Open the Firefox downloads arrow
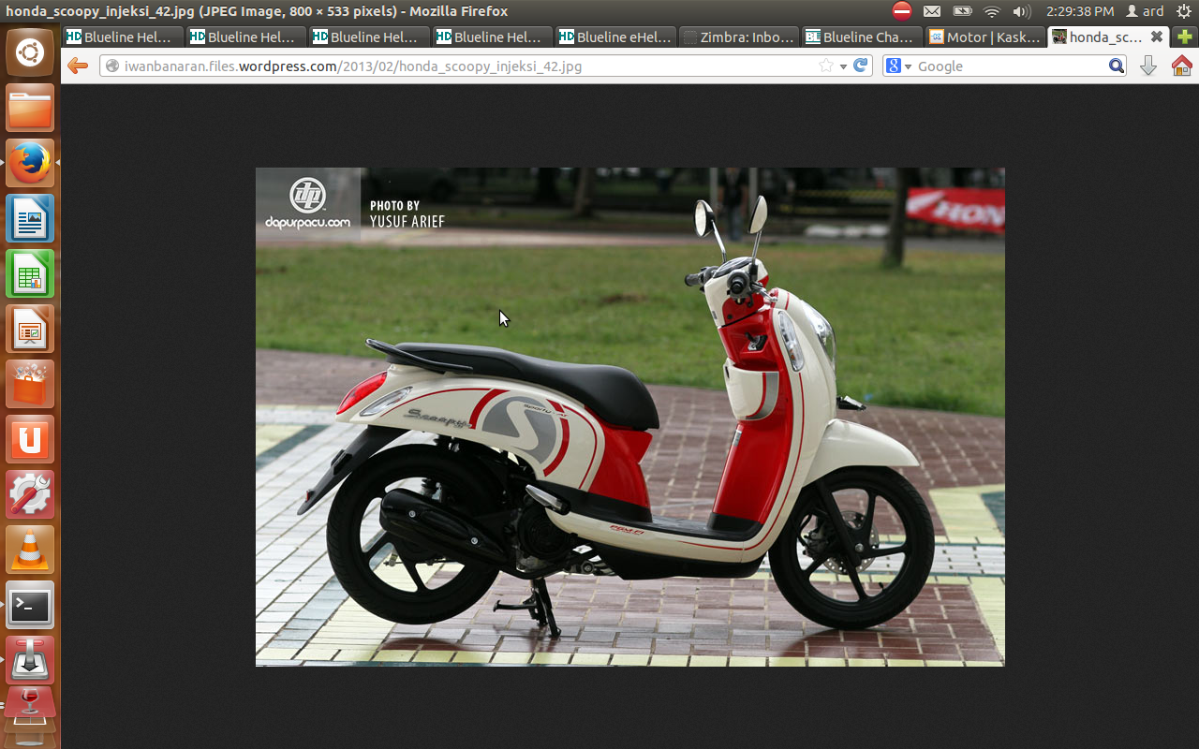 [x=1148, y=66]
